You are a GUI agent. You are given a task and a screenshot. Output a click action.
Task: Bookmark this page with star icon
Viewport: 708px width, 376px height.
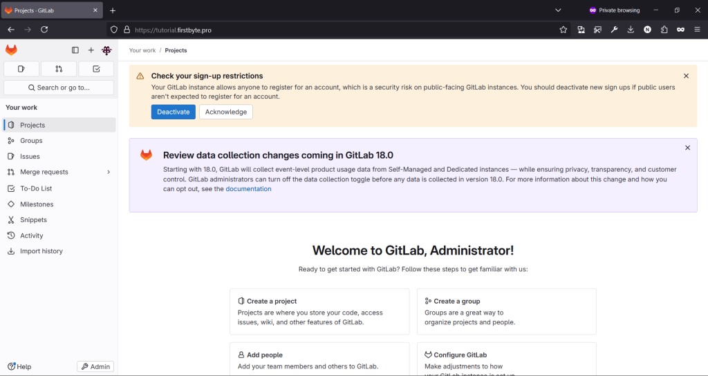click(x=563, y=30)
